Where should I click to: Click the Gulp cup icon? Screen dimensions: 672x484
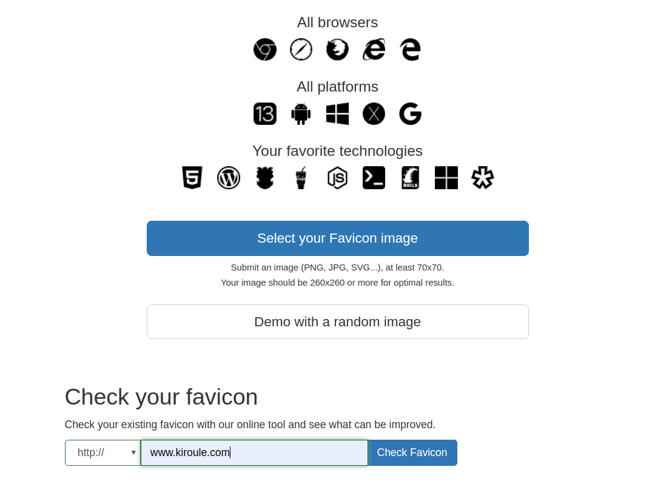[x=301, y=178]
